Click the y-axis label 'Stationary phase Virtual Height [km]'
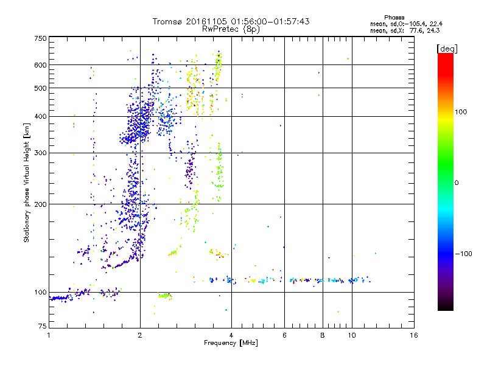Image resolution: width=487 pixels, height=365 pixels. [x=26, y=182]
